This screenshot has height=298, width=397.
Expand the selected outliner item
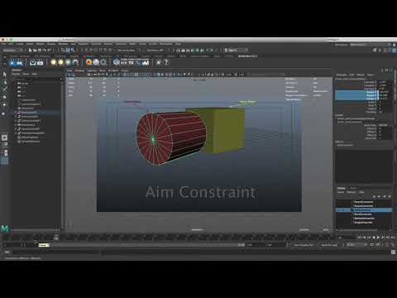click(15, 113)
